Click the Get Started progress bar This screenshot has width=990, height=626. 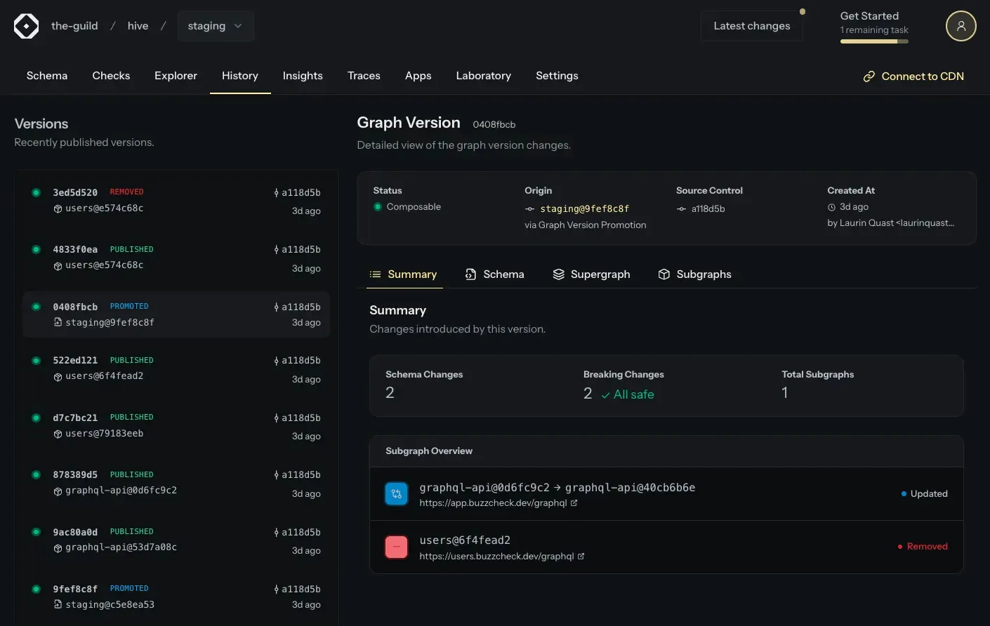click(874, 41)
